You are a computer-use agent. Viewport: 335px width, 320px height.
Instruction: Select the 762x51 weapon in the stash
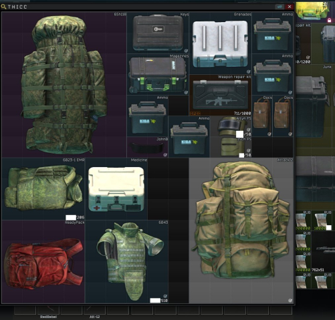(x=322, y=252)
